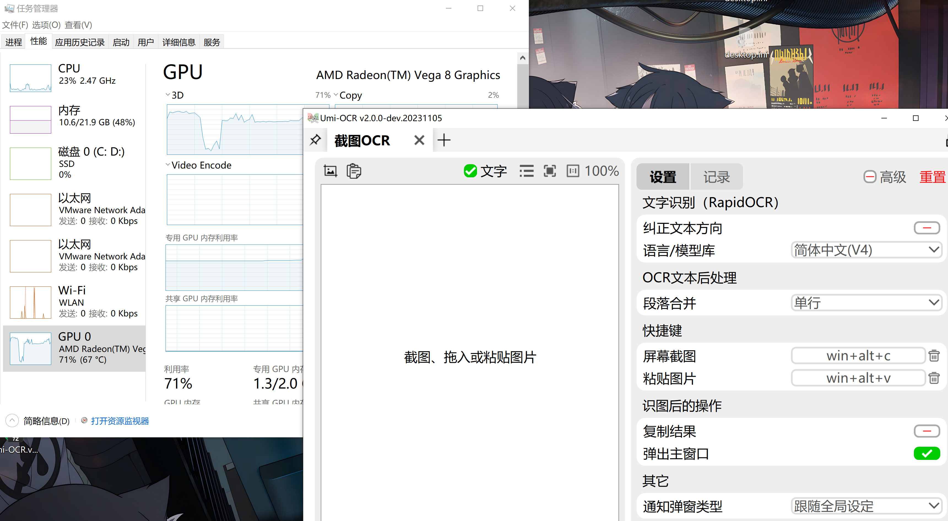This screenshot has height=521, width=948.
Task: Select the text list view icon
Action: [x=527, y=171]
